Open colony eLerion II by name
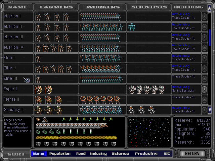Screen dimensions: 215x161 [13, 26]
